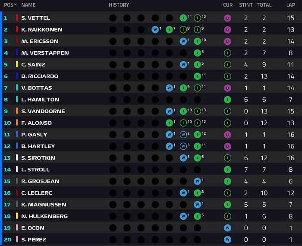Select the D. RICCIARDO driver row name

(x=40, y=76)
